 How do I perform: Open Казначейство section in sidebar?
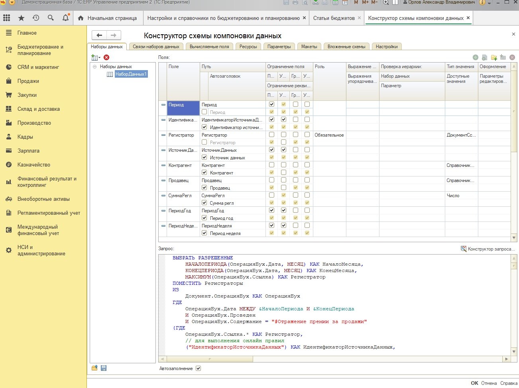(33, 165)
